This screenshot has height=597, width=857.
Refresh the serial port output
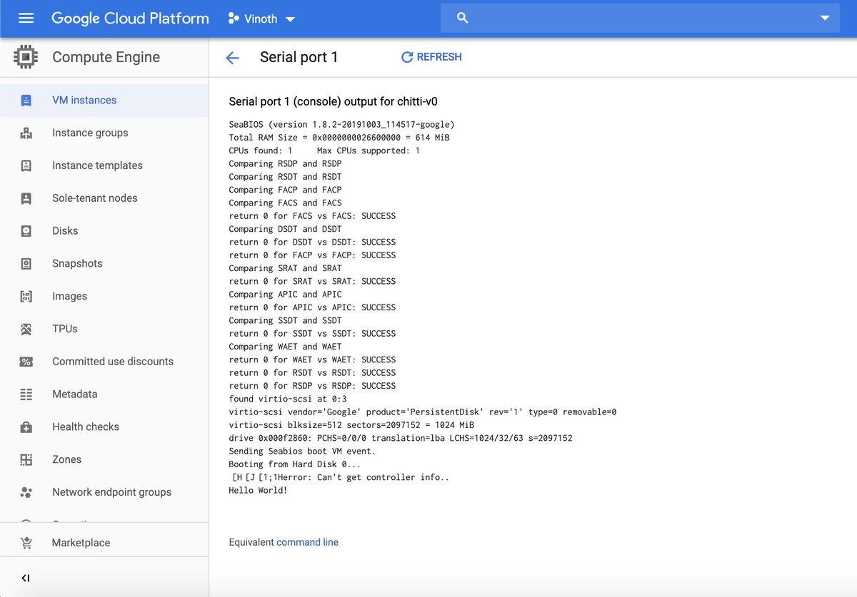431,57
